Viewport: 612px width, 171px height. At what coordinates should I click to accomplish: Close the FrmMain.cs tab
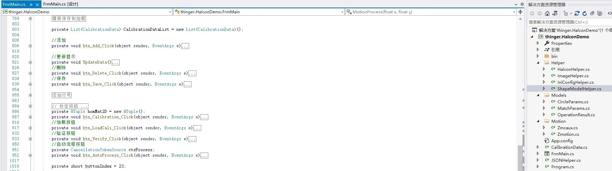click(x=37, y=4)
